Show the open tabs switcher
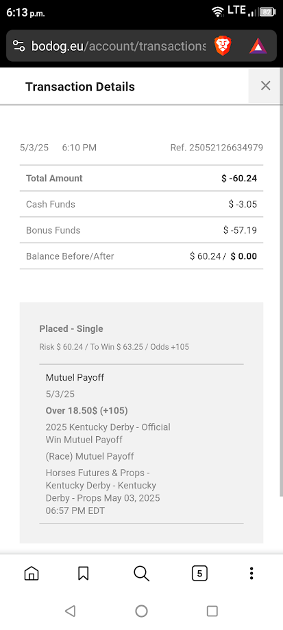 [x=199, y=574]
